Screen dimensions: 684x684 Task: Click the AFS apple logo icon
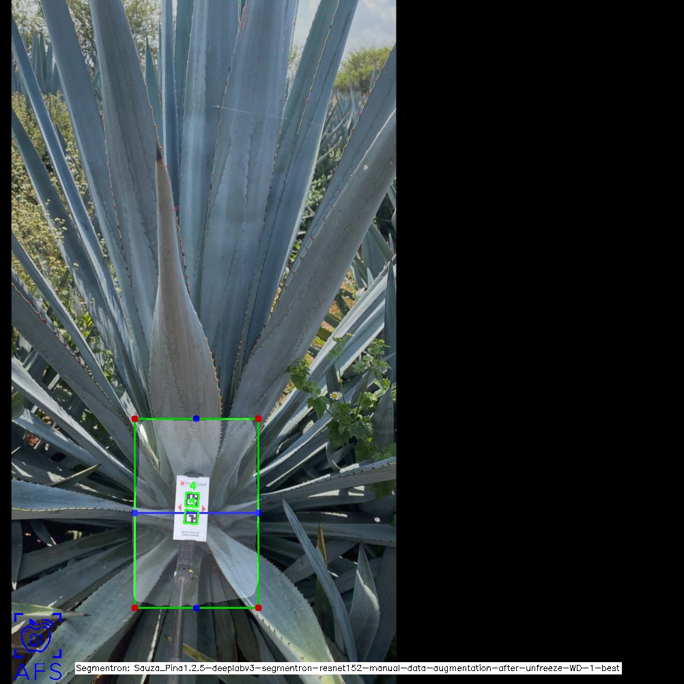pyautogui.click(x=38, y=635)
